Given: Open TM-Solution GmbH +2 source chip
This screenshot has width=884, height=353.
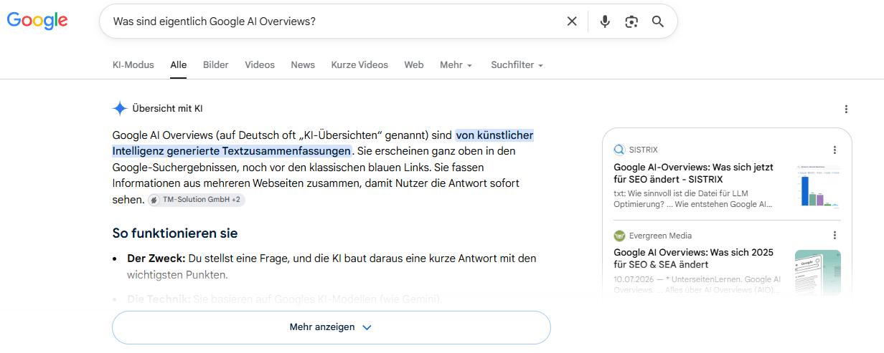Looking at the screenshot, I should tap(197, 200).
